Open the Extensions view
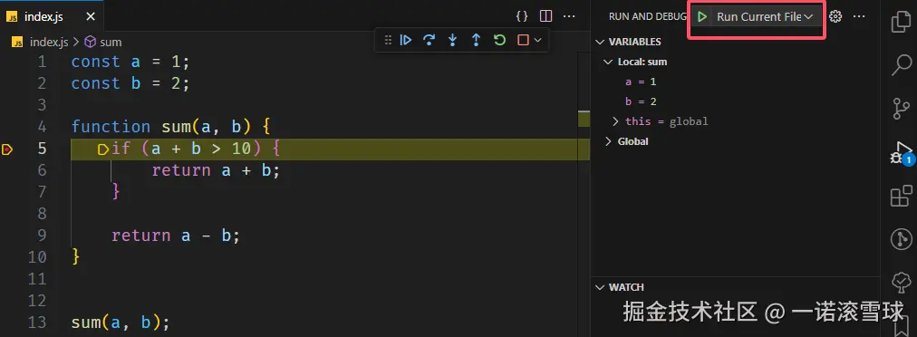This screenshot has width=917, height=337. [902, 196]
